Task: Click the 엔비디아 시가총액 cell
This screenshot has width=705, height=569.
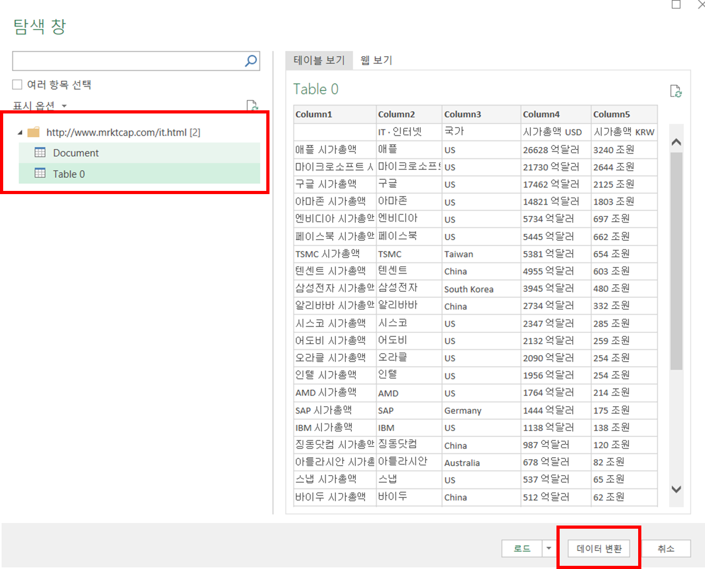Action: (x=335, y=218)
